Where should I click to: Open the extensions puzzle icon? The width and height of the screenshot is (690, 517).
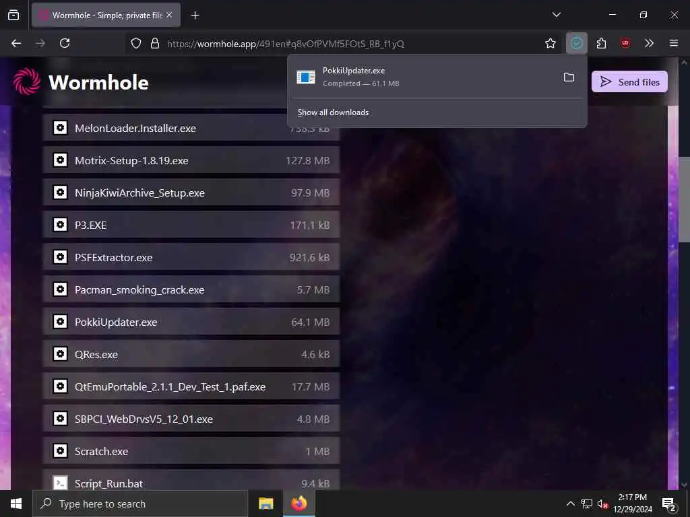[x=601, y=43]
